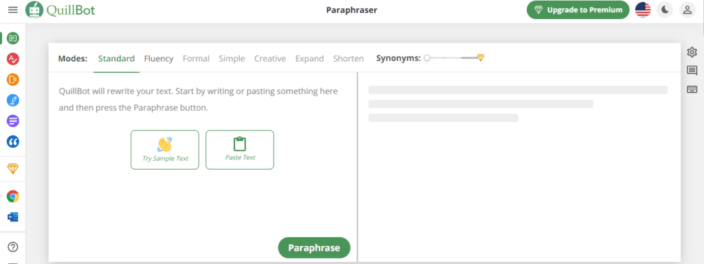Open the Summarizer sidebar icon
This screenshot has height=264, width=704.
[13, 121]
